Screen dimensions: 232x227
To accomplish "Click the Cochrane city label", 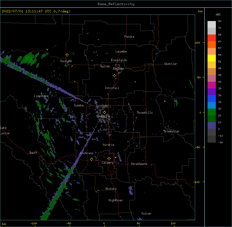I will 87,153.
